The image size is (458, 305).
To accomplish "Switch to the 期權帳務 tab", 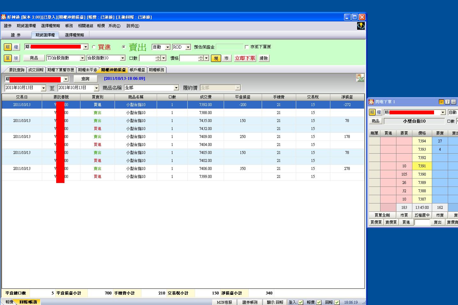I will 156,70.
